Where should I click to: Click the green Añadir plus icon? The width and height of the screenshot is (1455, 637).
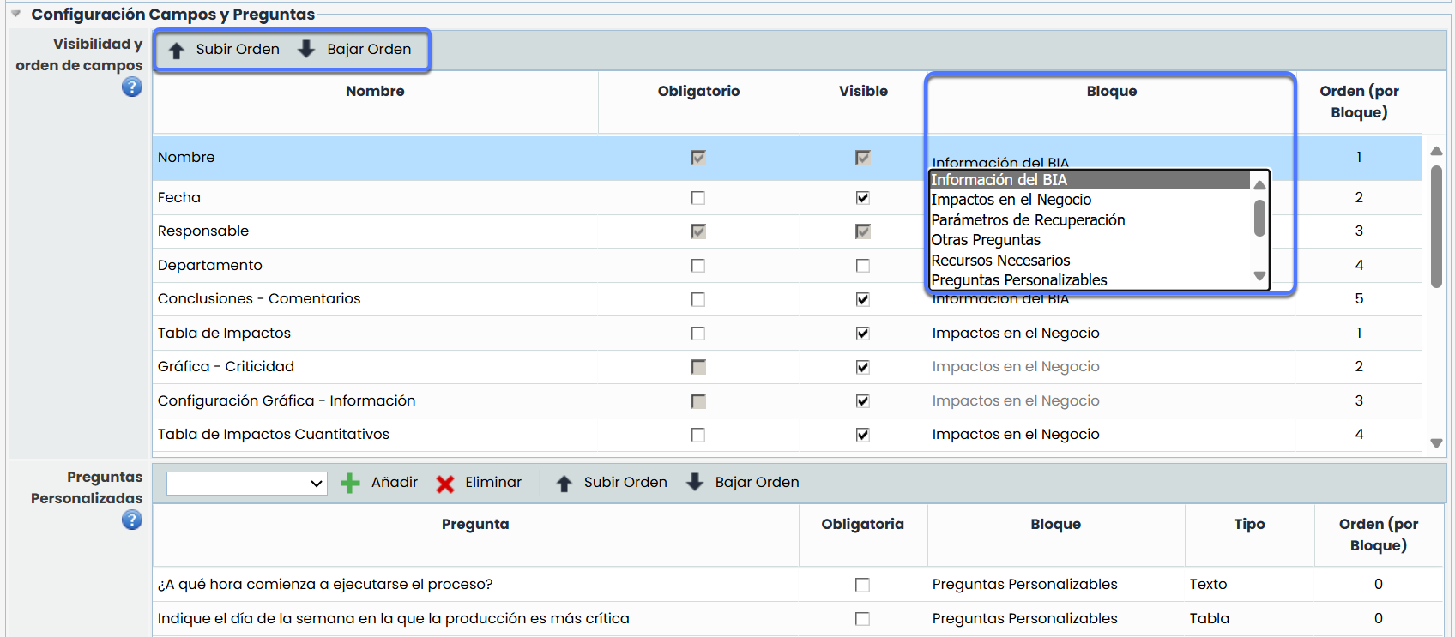350,483
